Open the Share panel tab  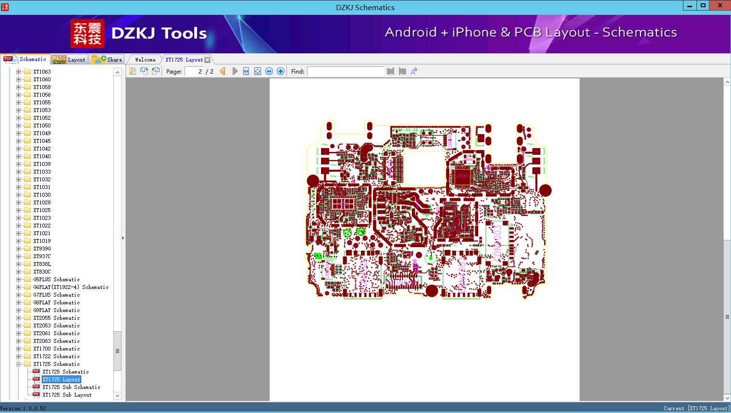tap(107, 59)
